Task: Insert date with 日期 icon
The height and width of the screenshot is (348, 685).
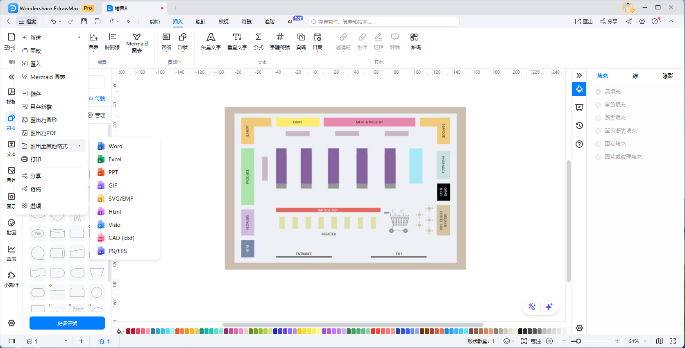Action: (x=318, y=41)
